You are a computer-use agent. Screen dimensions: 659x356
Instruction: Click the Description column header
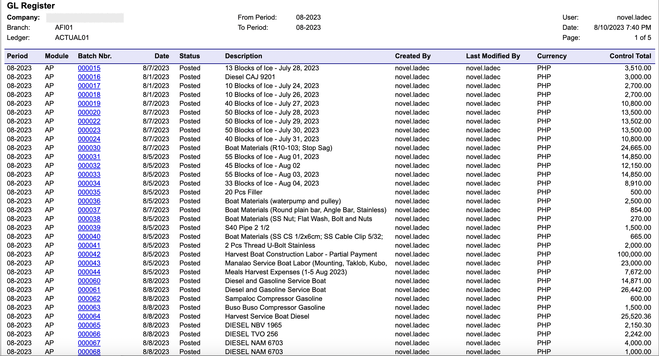pos(243,56)
